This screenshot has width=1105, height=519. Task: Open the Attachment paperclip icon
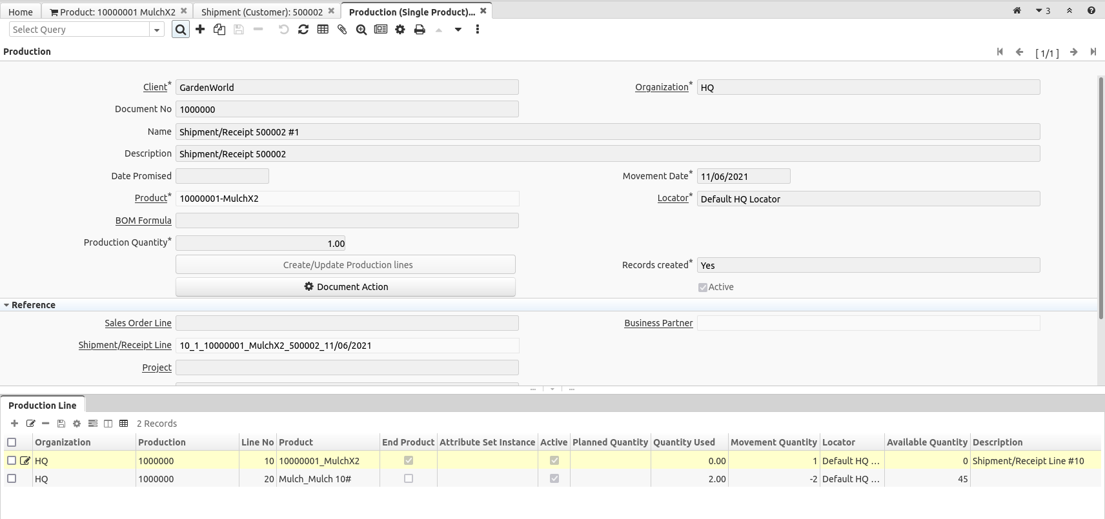pos(342,30)
